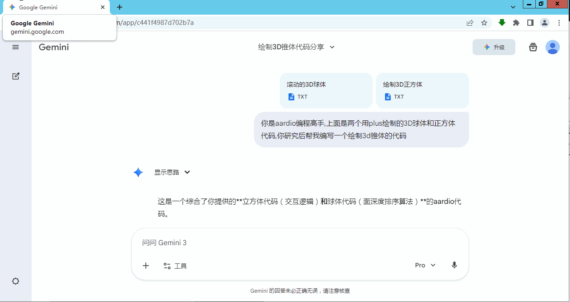The image size is (570, 302).
Task: Start a new chat with edit icon
Action: [x=16, y=76]
